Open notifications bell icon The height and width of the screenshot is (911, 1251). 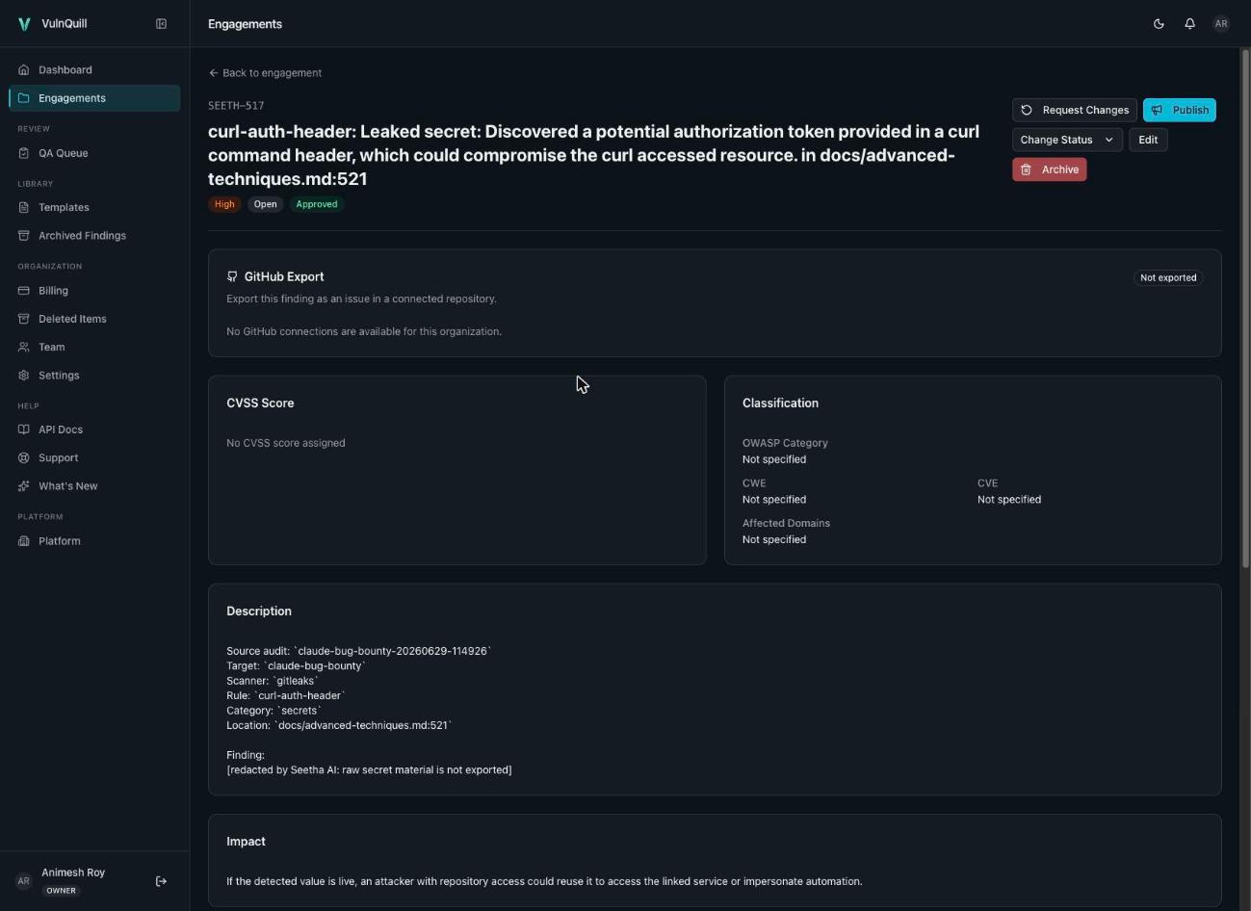click(x=1189, y=24)
